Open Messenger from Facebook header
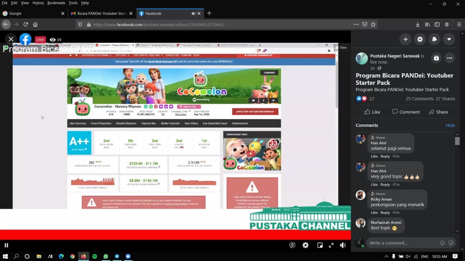The width and height of the screenshot is (465, 261). click(420, 39)
